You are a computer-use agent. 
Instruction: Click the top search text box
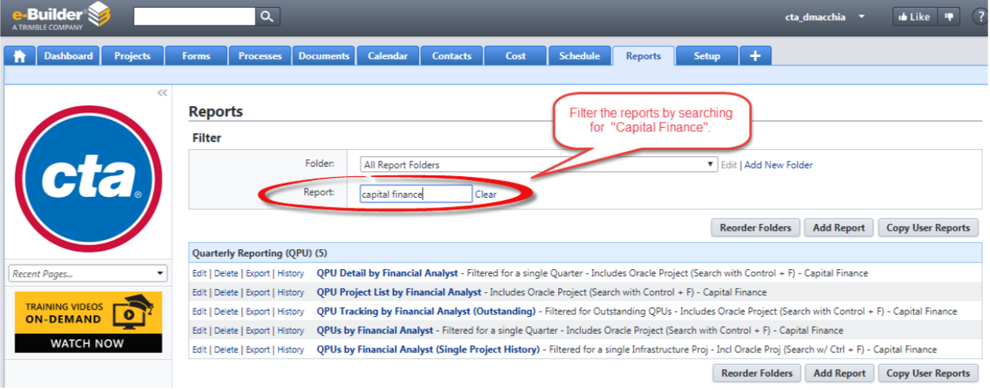194,16
